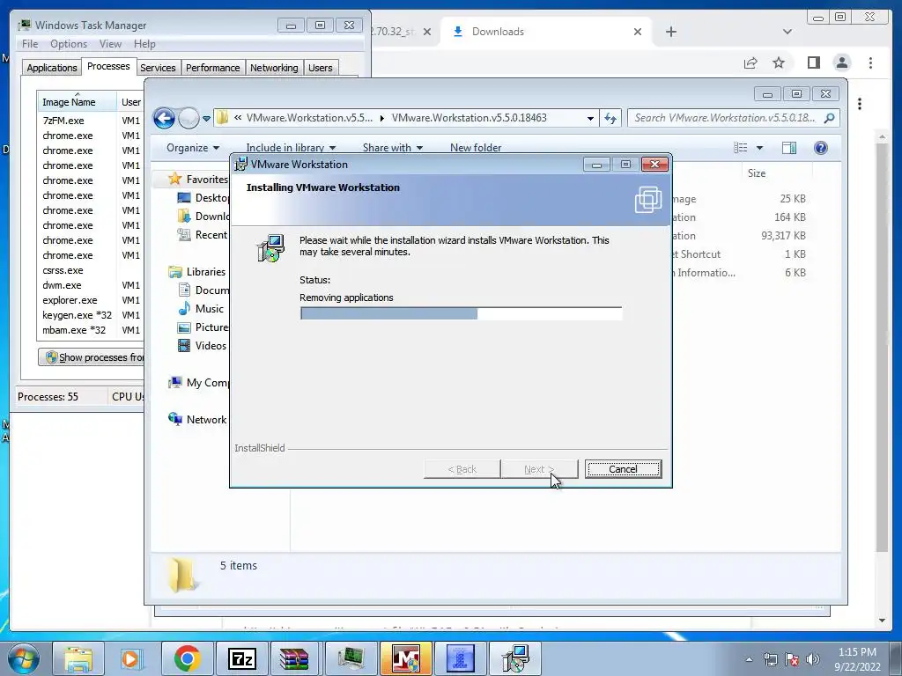
Task: Open Chrome three-dot menu
Action: coord(870,62)
